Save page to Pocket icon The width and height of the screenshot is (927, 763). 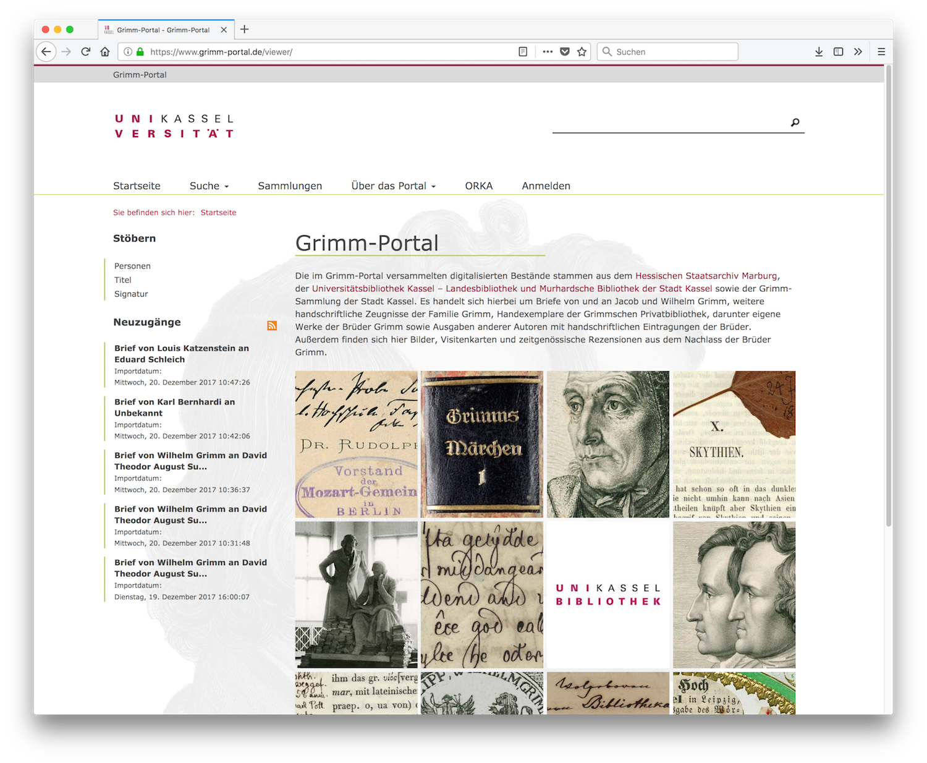(565, 52)
